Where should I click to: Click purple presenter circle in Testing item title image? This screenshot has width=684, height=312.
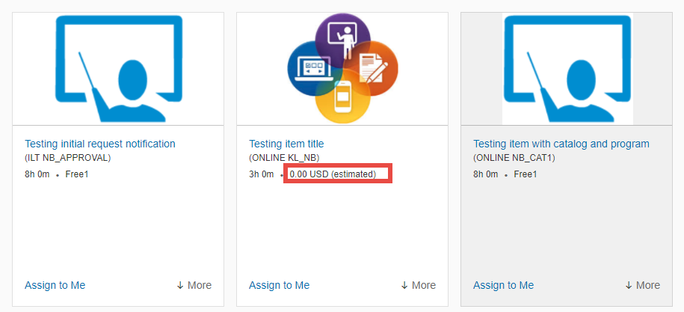(x=343, y=39)
